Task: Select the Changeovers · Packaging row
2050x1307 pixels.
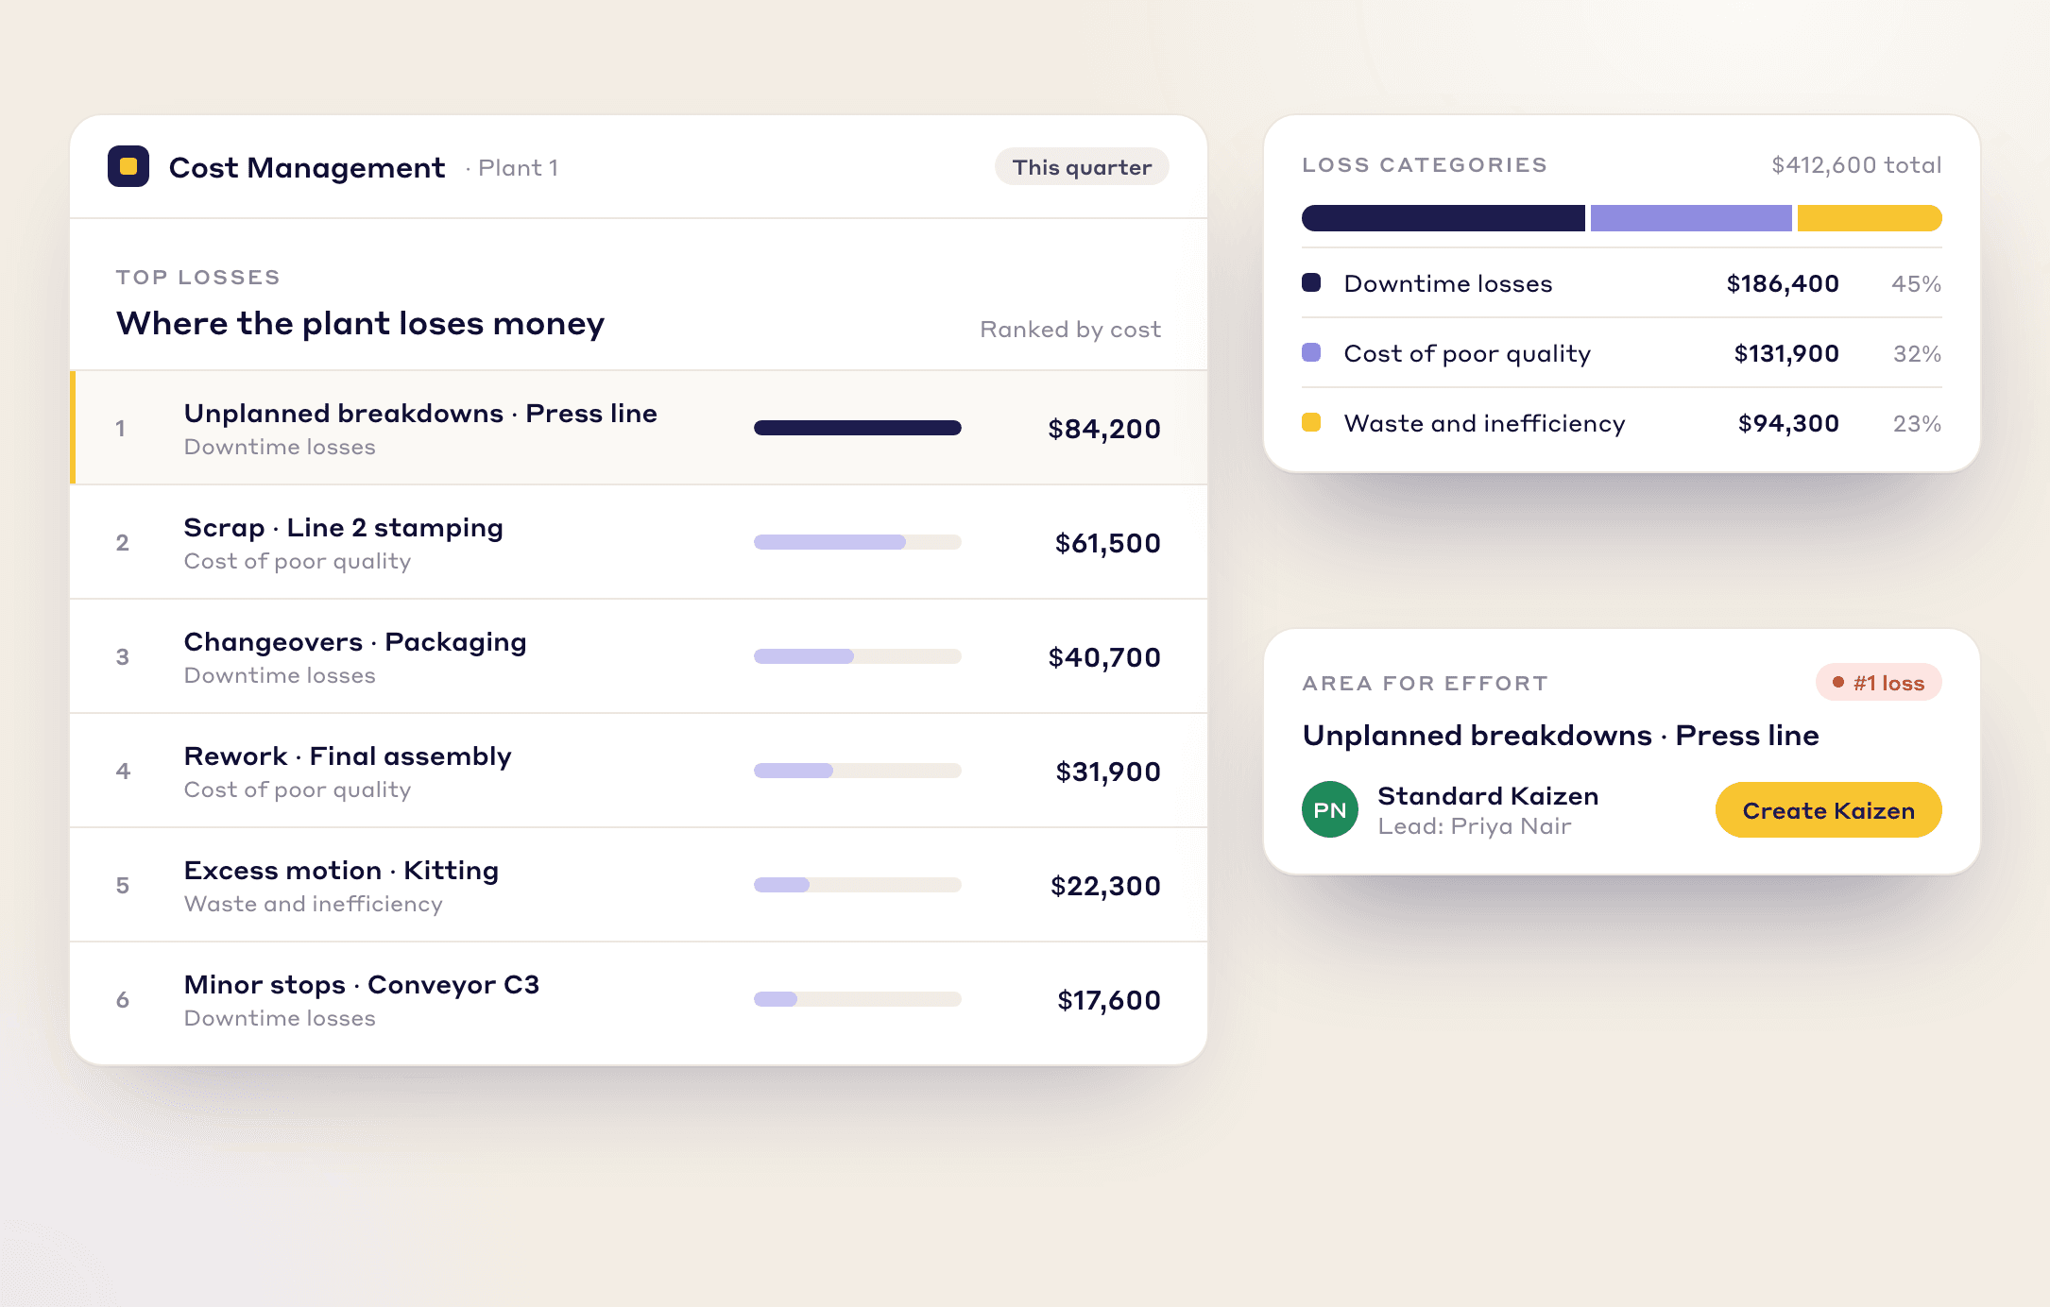Action: point(639,656)
